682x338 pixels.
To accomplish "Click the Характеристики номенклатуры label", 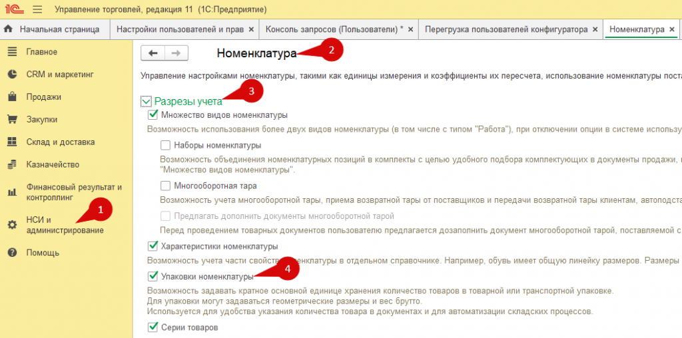I will (x=220, y=246).
